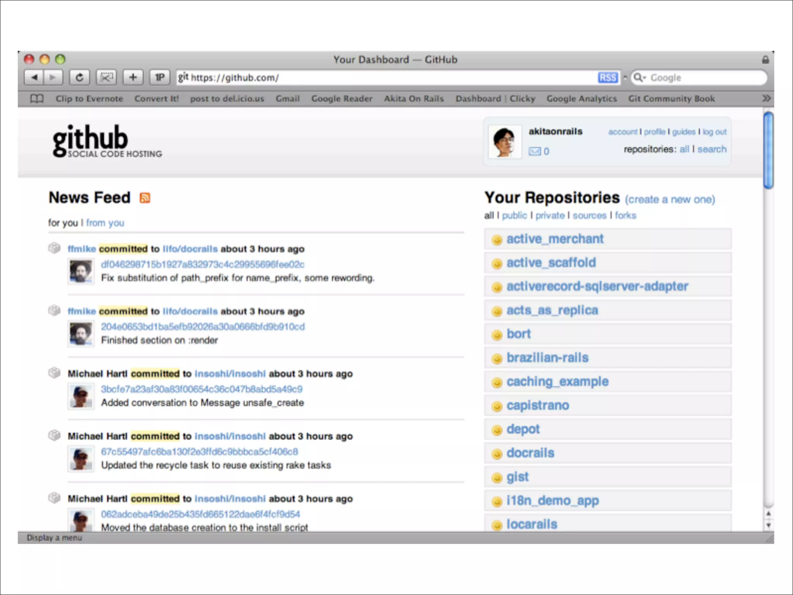
Task: Click the web clip scissors toolbar icon
Action: click(x=106, y=77)
